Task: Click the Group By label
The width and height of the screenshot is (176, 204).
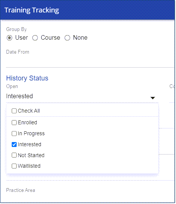Action: [16, 29]
